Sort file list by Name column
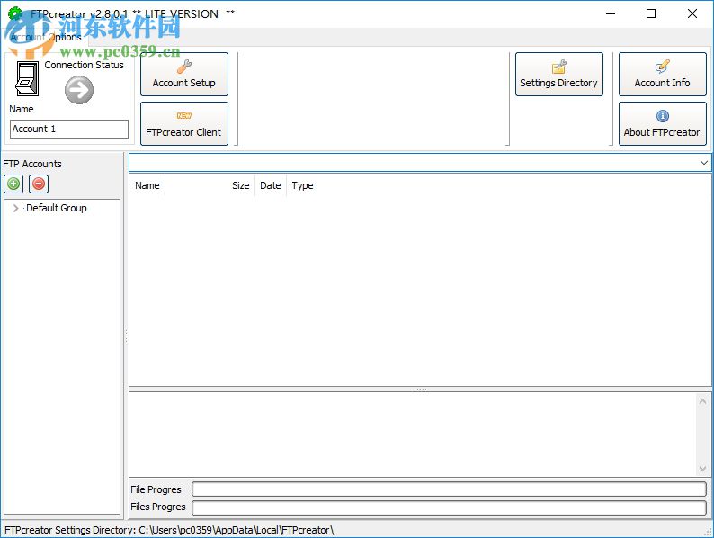This screenshot has height=538, width=714. [x=147, y=185]
